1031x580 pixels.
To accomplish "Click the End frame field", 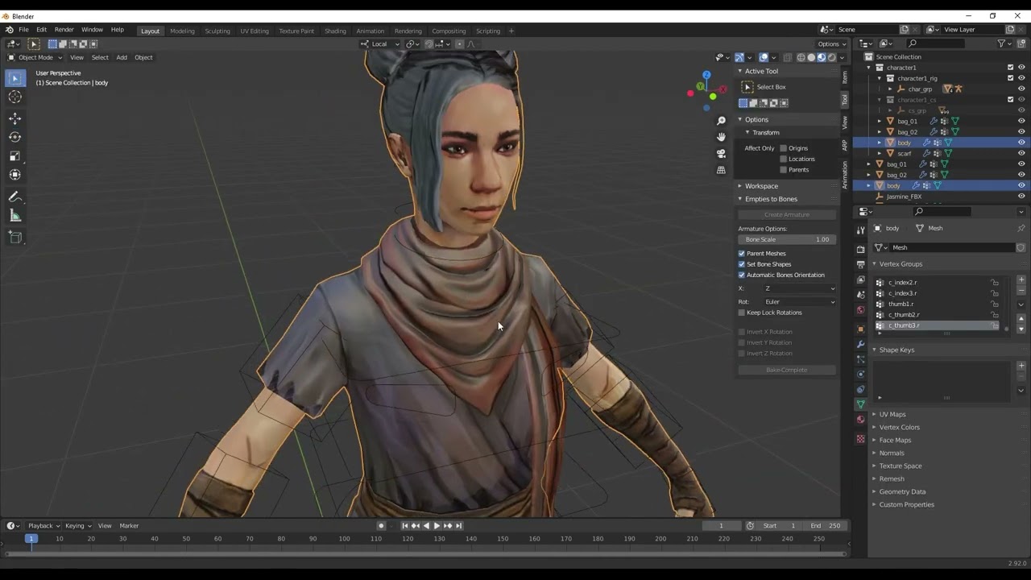I will point(826,526).
